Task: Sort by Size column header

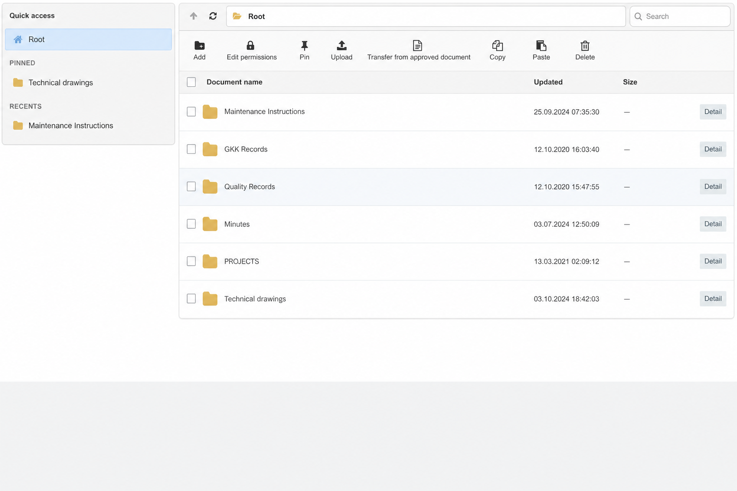Action: click(x=630, y=82)
